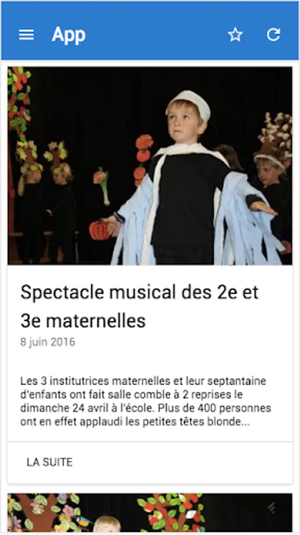Click the leek prop held by child

pos(103,186)
